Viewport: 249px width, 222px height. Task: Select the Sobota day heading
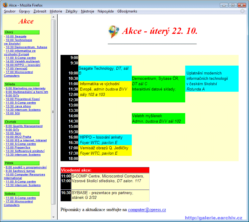tap(22, 194)
